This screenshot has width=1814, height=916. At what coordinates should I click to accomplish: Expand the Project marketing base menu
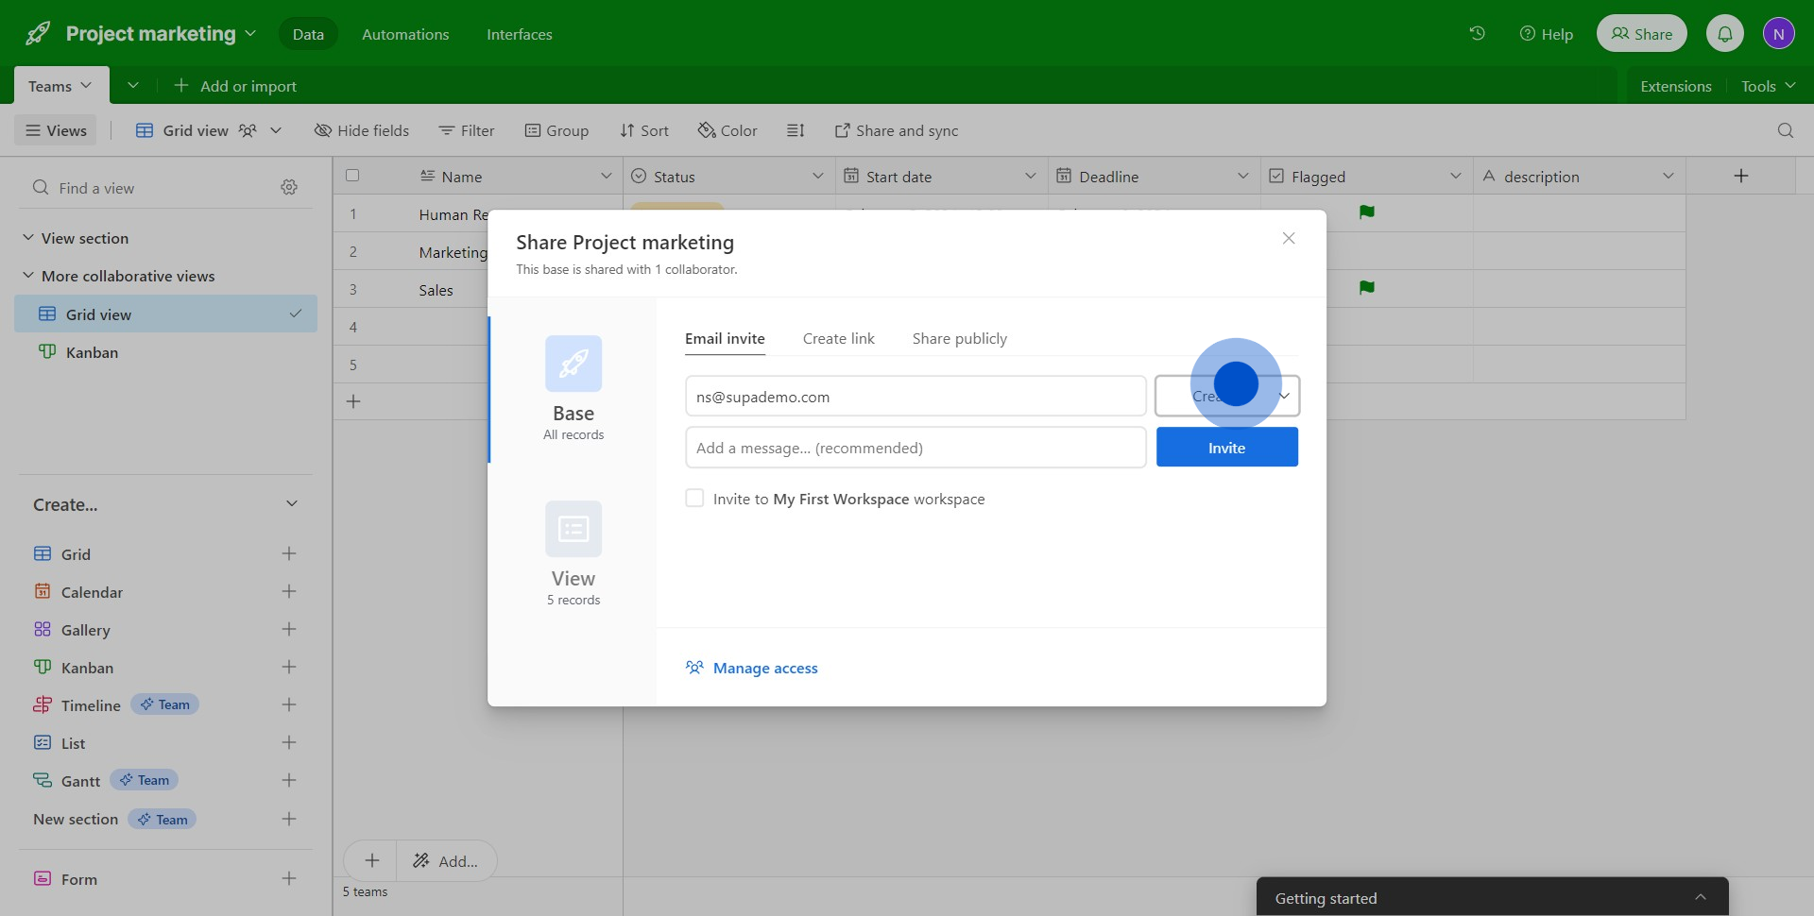pyautogui.click(x=250, y=34)
